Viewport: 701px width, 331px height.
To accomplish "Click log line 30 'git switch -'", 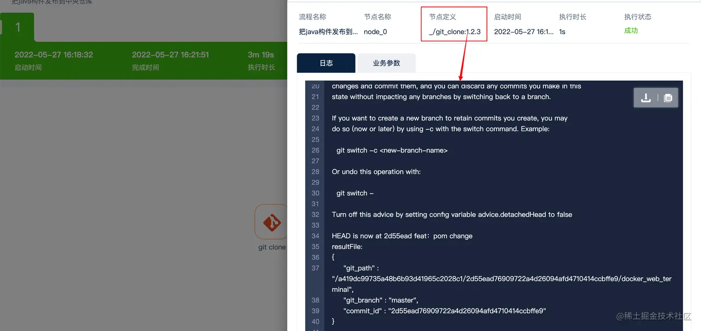I will click(x=355, y=193).
